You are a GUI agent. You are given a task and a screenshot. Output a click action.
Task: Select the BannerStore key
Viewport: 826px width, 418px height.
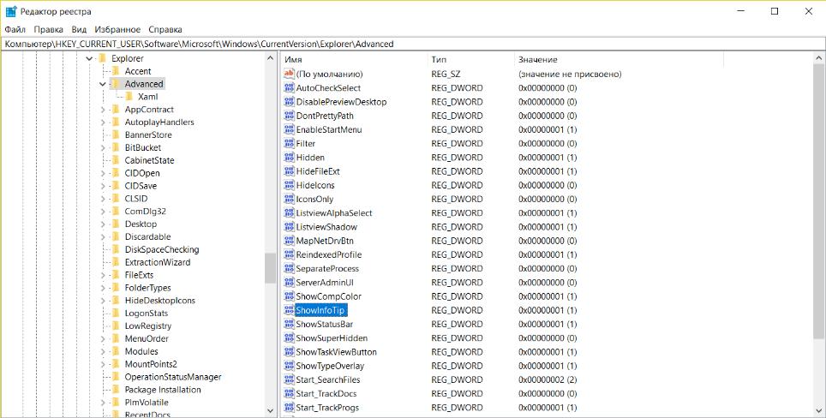148,134
